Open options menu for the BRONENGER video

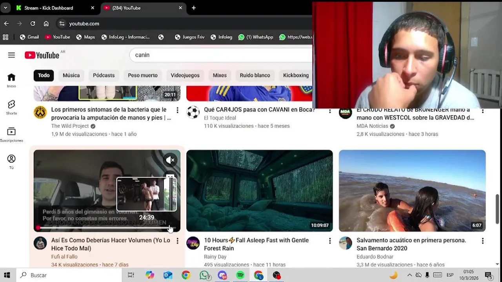point(483,111)
